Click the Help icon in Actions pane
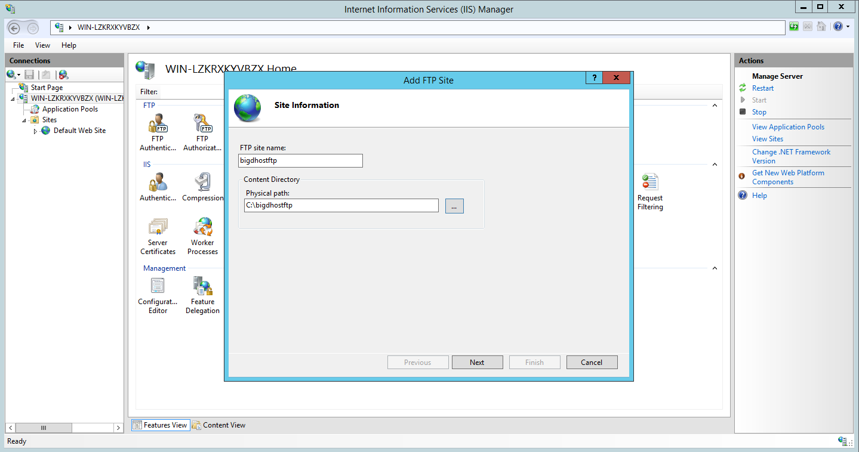 point(743,195)
